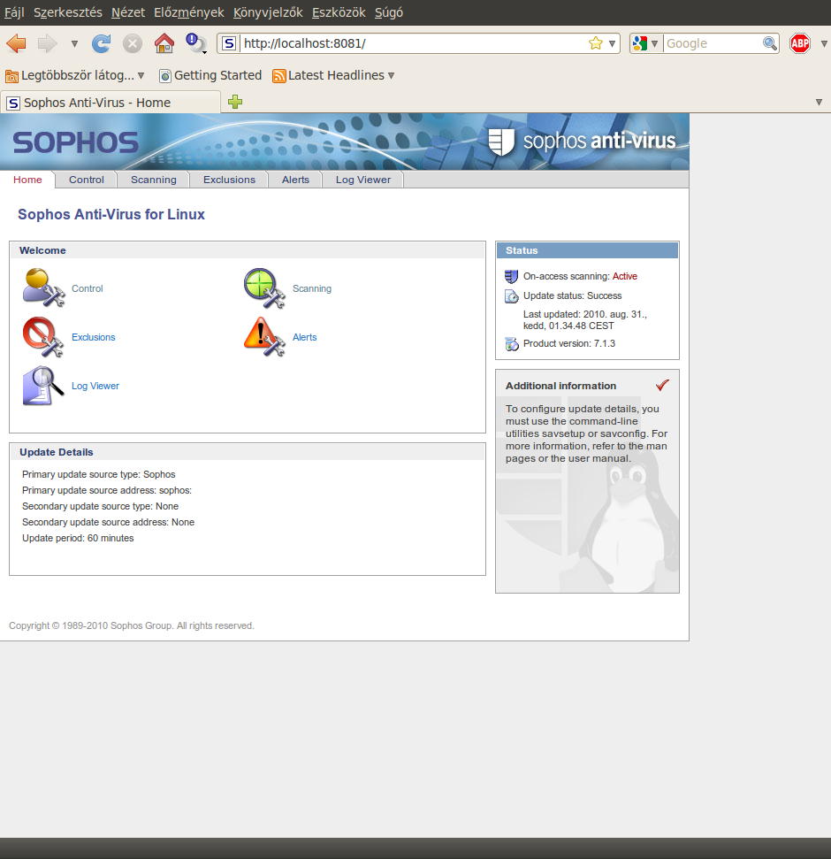This screenshot has width=831, height=859.
Task: Click the 'Active' on-access scanning status text
Action: coord(625,276)
